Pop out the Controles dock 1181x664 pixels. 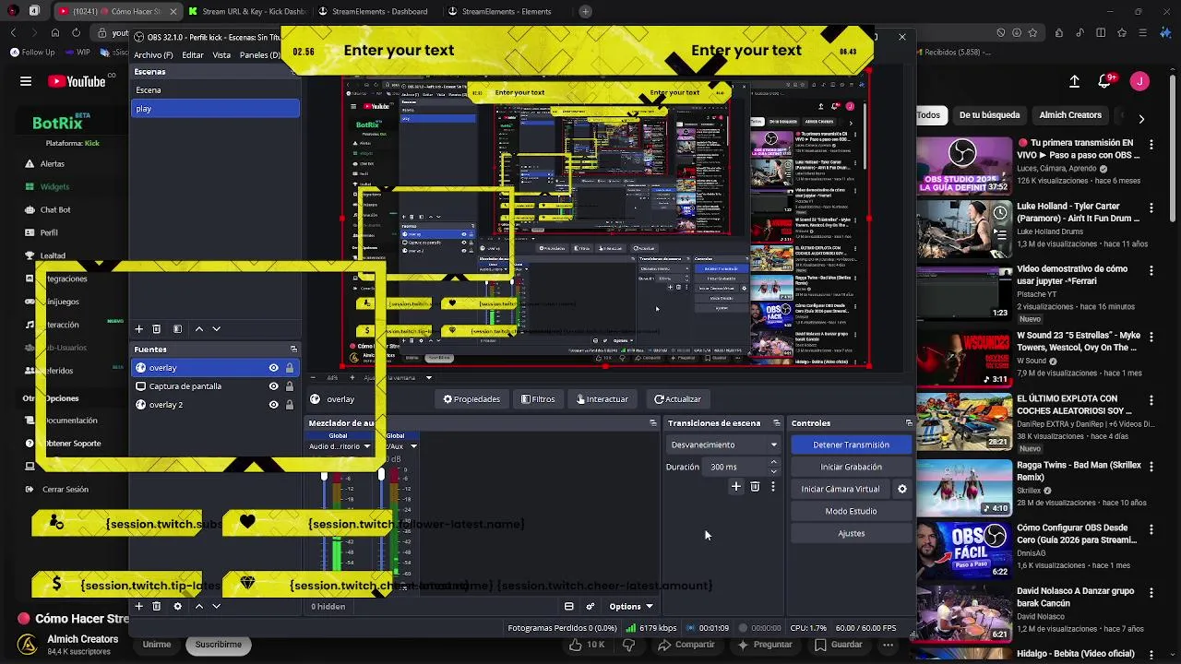click(x=909, y=423)
